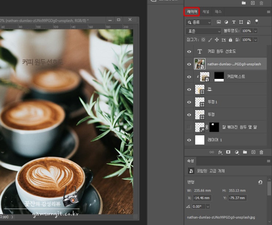Open the blend mode 표준 dropdown
This screenshot has height=225, width=272.
pos(204,31)
